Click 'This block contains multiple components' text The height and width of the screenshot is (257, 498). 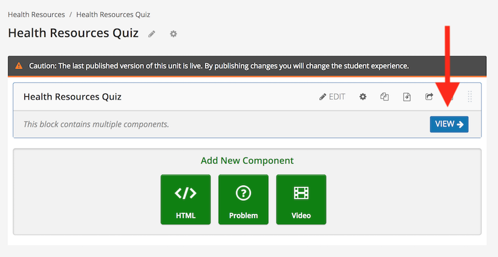96,124
